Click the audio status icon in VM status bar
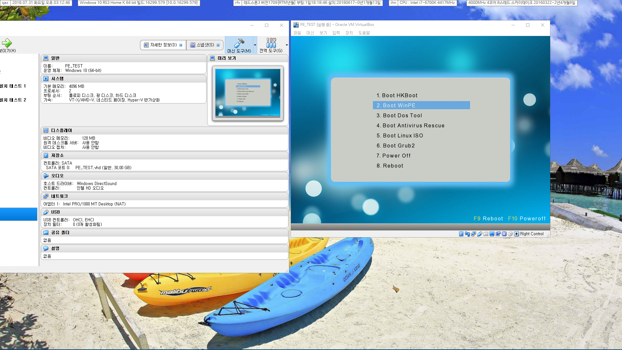 [467, 234]
